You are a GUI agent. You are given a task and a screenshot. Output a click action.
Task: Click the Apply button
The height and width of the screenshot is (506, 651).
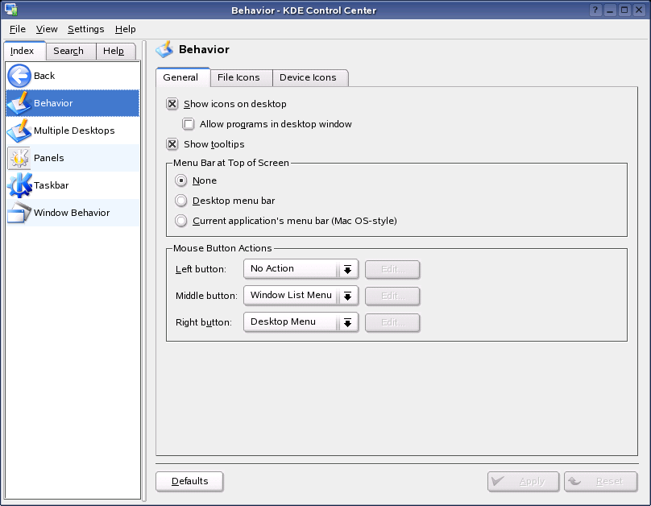coord(523,482)
